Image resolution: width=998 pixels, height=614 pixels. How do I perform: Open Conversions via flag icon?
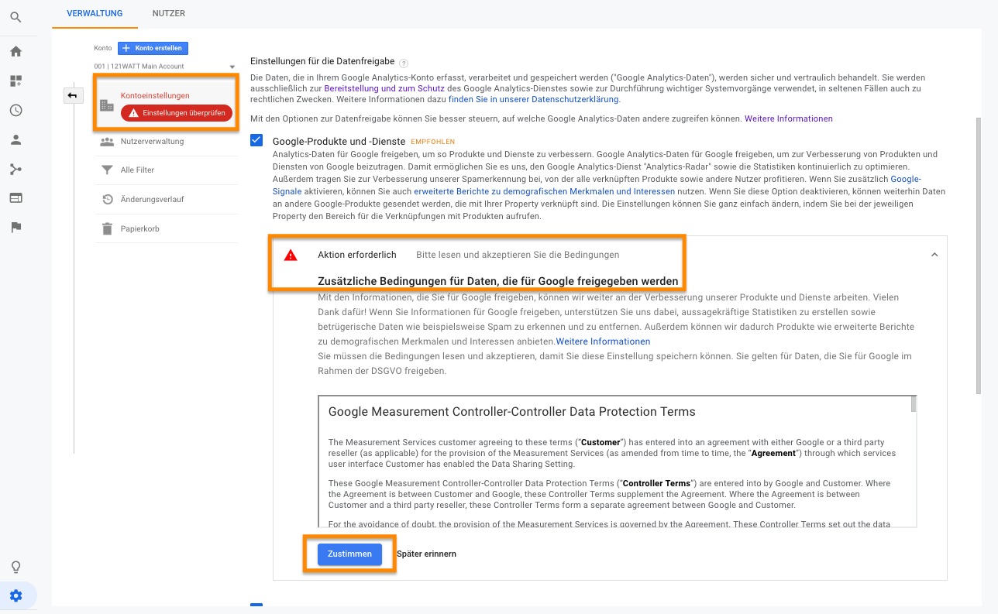pyautogui.click(x=15, y=228)
